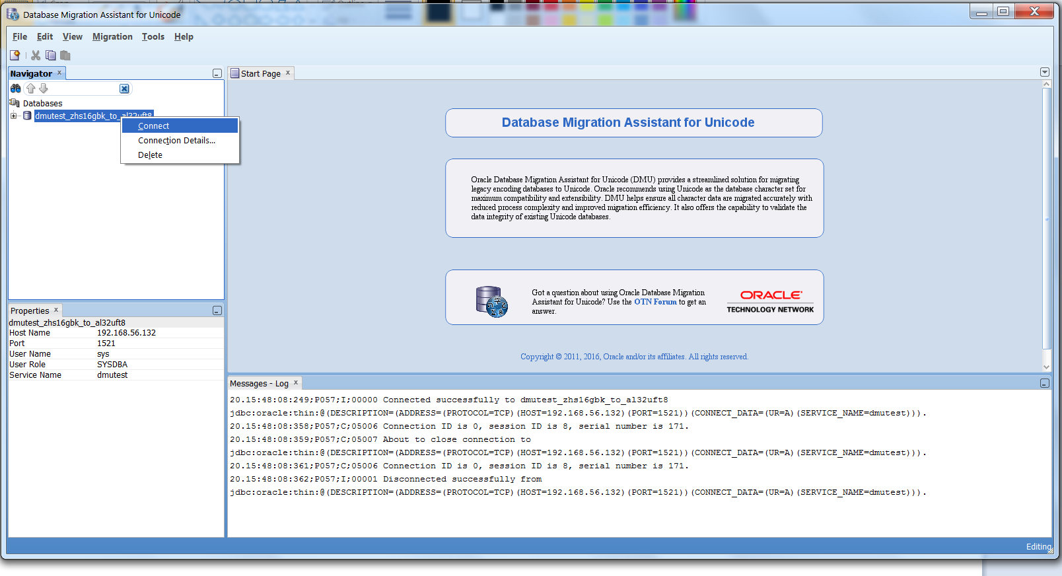Open the Edit menu

click(x=45, y=37)
